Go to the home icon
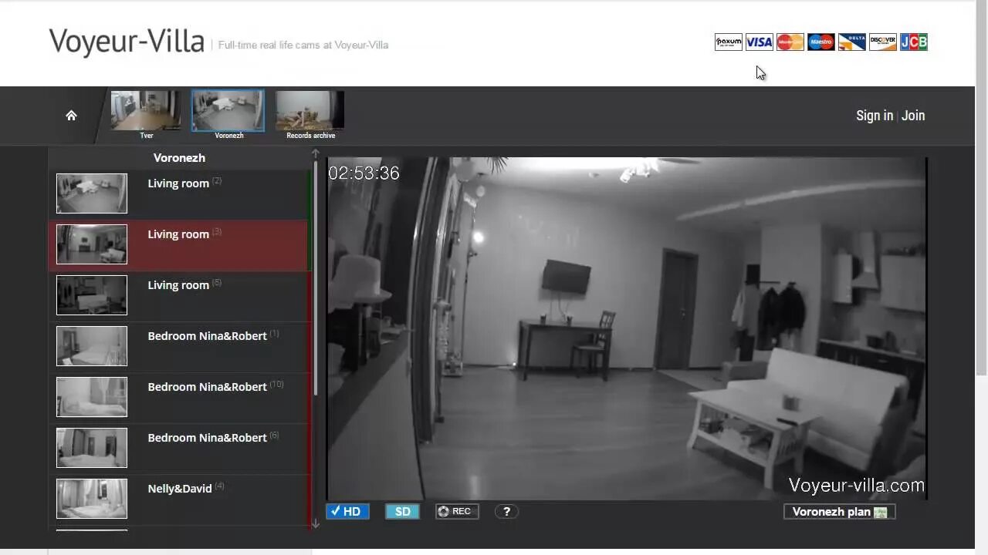The image size is (988, 555). (71, 116)
